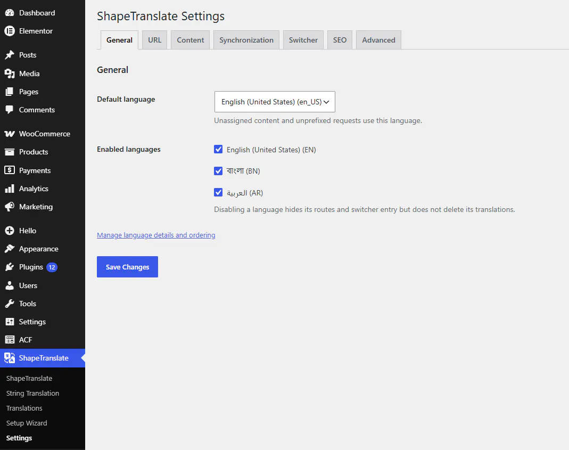The width and height of the screenshot is (569, 450).
Task: Click the Media library icon
Action: coord(10,73)
